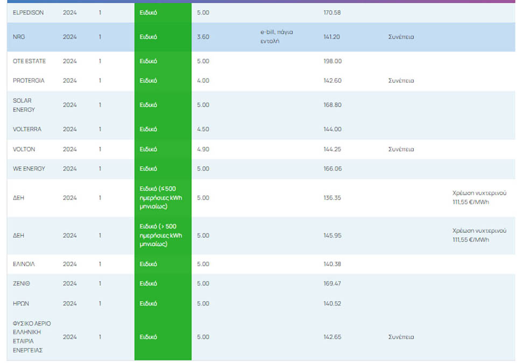Click green 'Ειδικό (≤ 500 ημερήσιες kWh)' cell

point(163,198)
